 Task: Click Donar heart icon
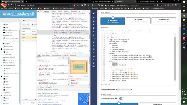pos(4,98)
